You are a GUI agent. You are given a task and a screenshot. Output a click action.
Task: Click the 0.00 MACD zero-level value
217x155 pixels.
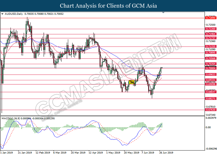pyautogui.click(x=208, y=127)
